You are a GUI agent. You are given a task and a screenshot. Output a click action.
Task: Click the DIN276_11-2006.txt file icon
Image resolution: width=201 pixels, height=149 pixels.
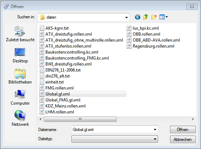[42, 70]
